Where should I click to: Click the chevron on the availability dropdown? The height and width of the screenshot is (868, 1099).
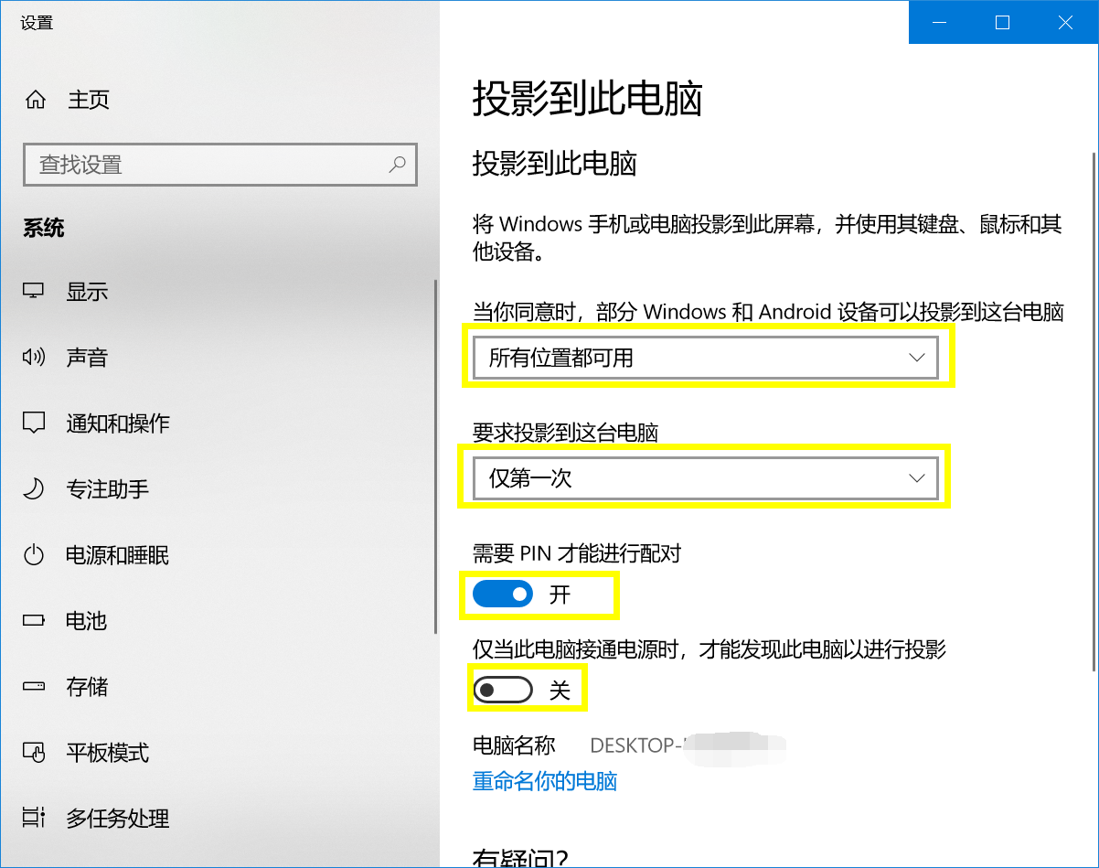click(x=916, y=357)
